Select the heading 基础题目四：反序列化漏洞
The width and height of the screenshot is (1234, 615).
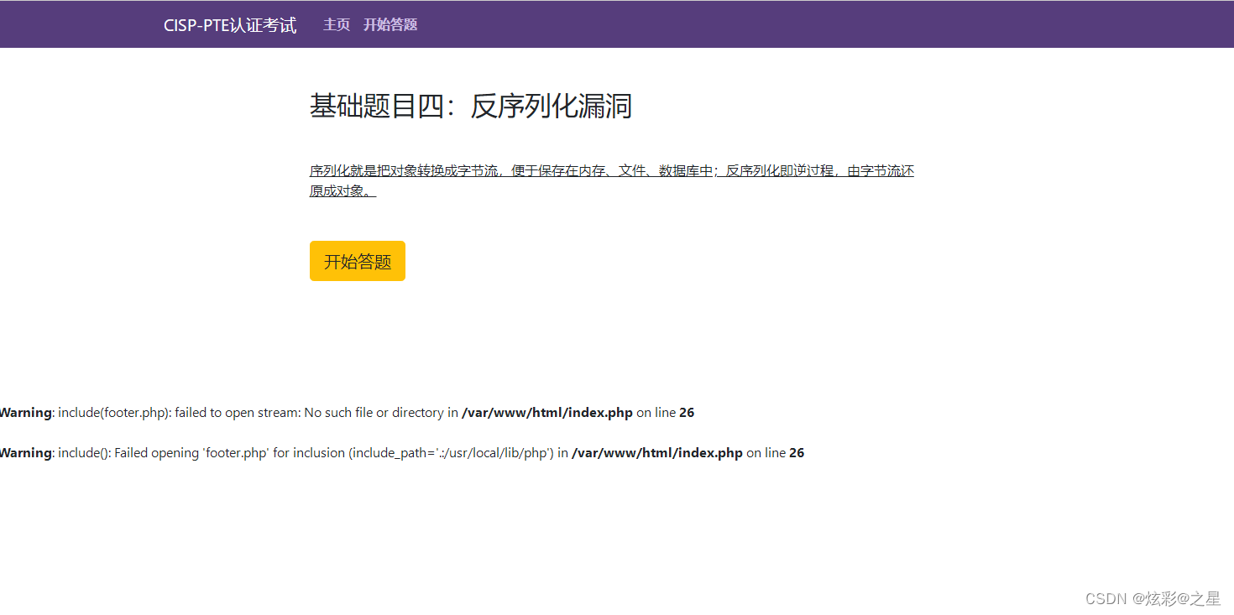pos(471,107)
